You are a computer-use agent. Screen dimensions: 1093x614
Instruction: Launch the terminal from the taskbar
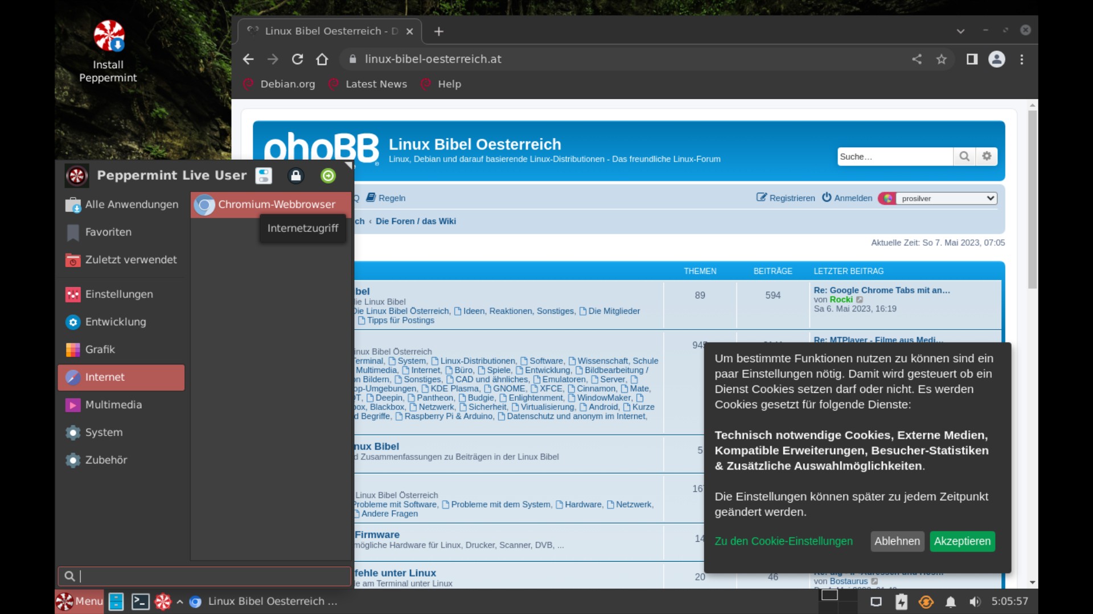[x=140, y=601]
